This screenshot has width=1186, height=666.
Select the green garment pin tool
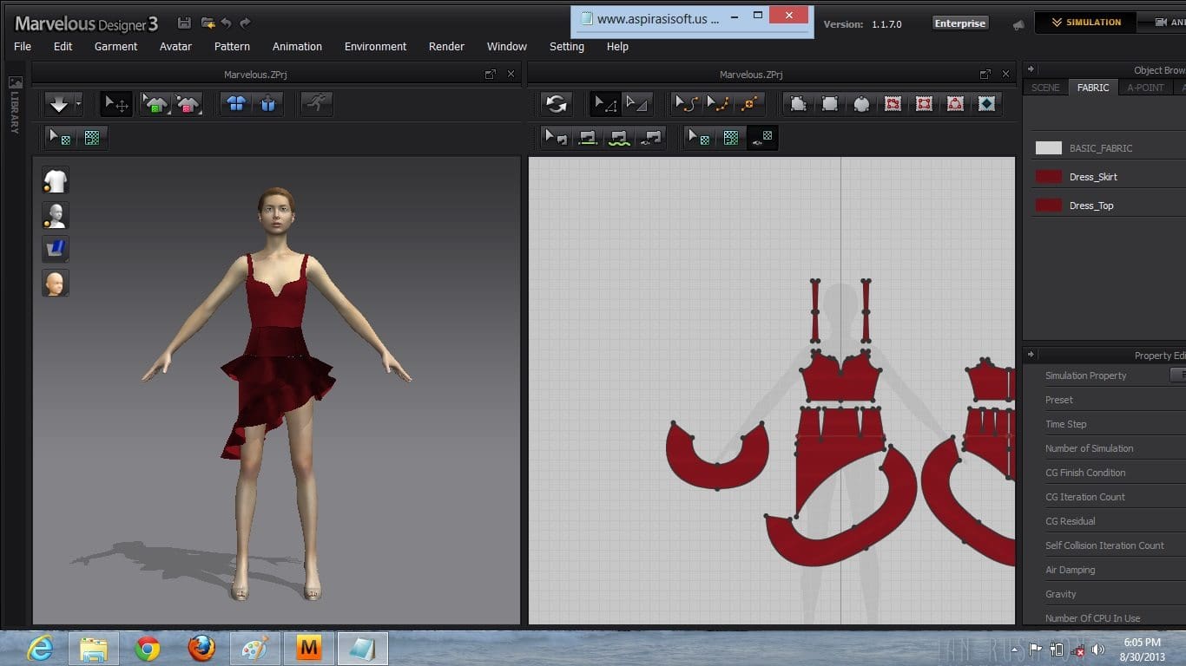coord(155,104)
